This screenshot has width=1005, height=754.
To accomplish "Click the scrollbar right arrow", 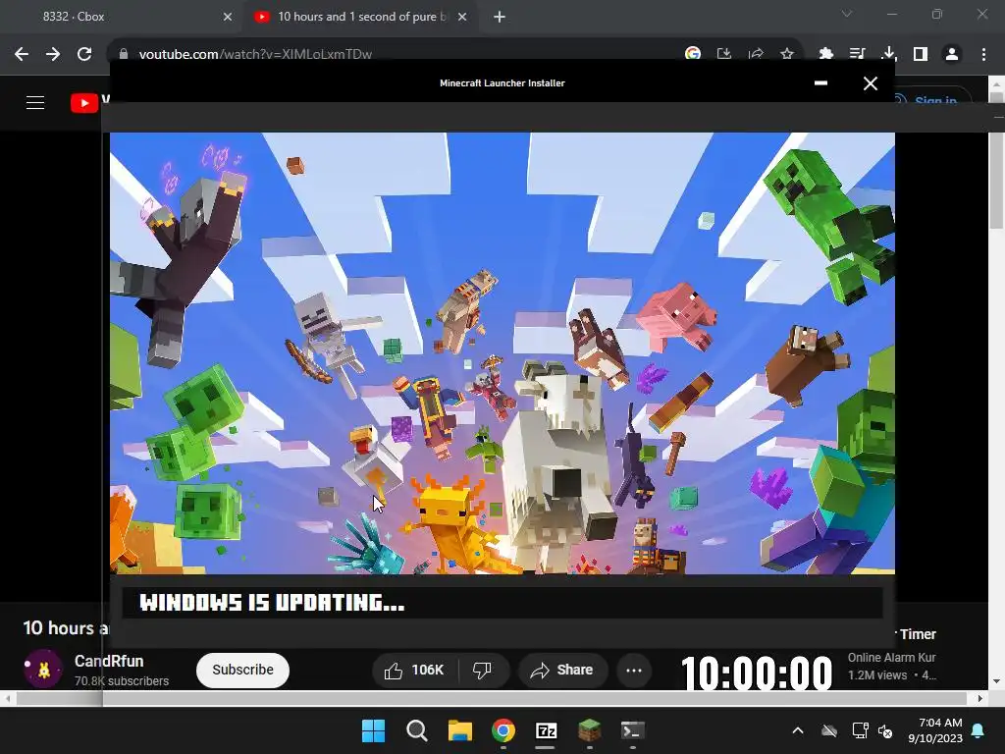I will 980,698.
